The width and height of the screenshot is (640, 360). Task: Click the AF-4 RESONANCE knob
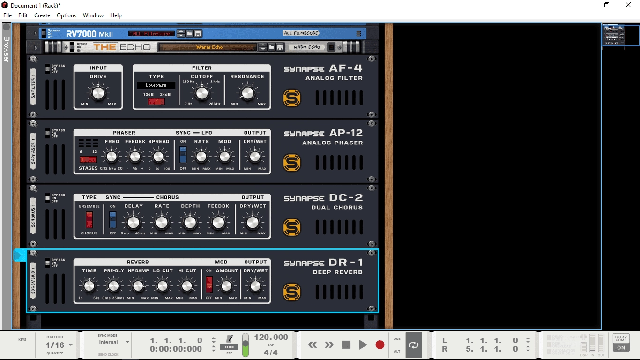(247, 93)
